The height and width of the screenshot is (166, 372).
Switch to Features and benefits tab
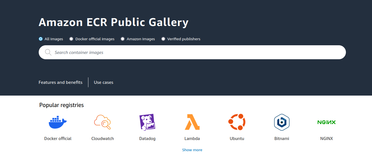61,82
